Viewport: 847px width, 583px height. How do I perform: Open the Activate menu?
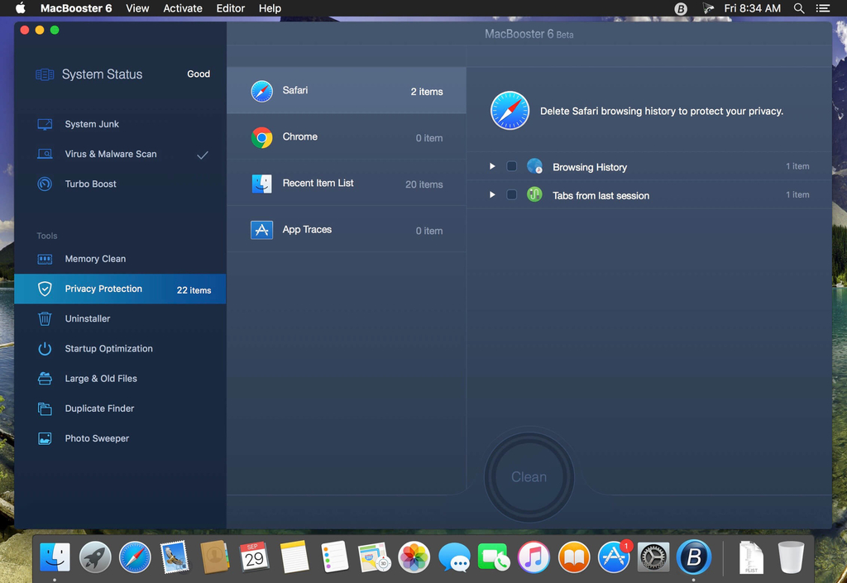coord(183,8)
